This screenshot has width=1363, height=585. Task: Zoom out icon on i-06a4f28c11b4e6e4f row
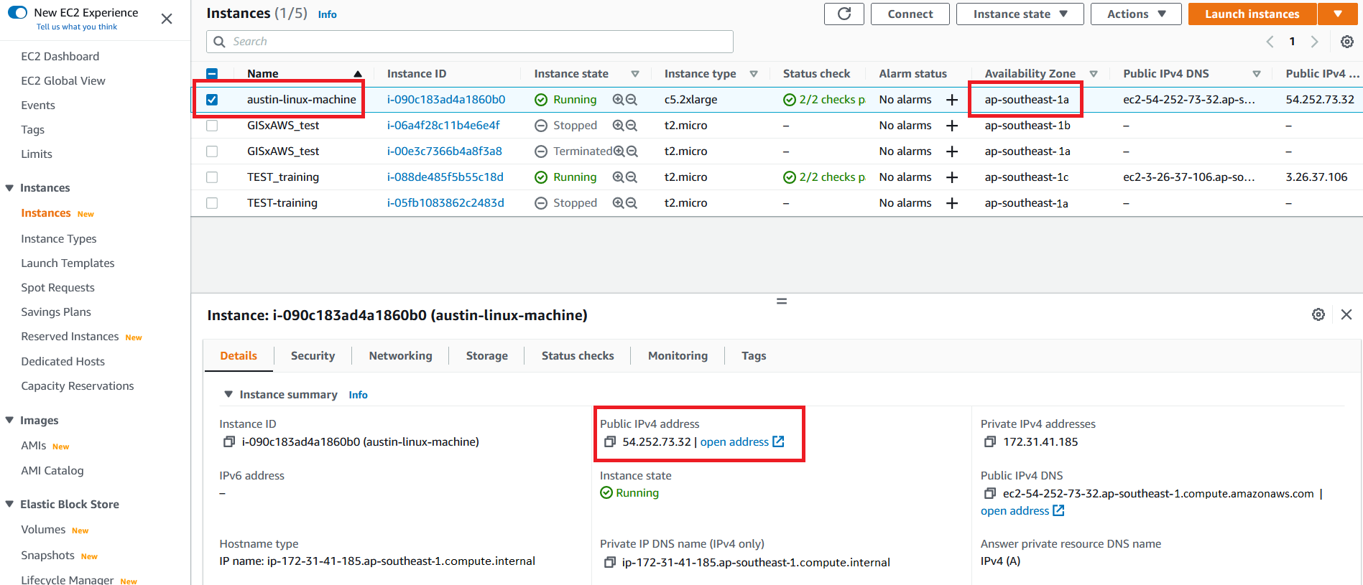tap(632, 126)
